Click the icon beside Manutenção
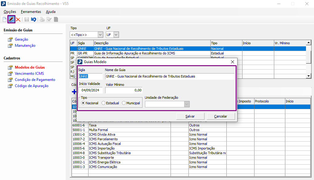Screen dimensions: 314x180 10,46
